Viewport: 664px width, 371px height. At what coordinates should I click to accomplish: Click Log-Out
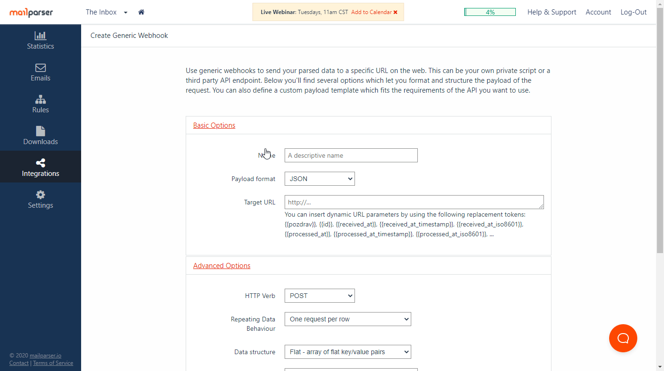click(x=634, y=12)
